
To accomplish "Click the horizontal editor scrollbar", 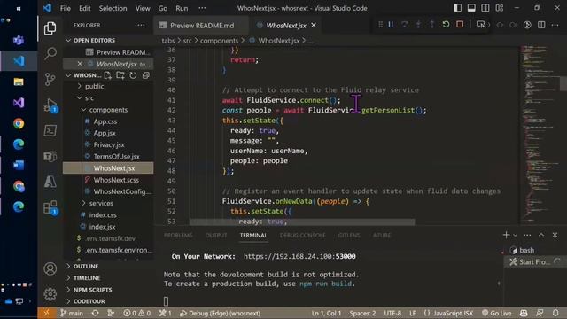I will [x=302, y=222].
